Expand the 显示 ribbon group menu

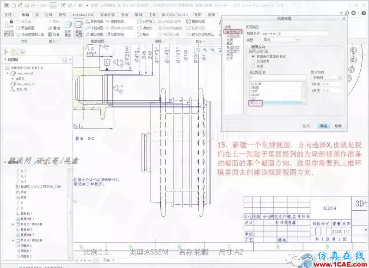(200, 41)
